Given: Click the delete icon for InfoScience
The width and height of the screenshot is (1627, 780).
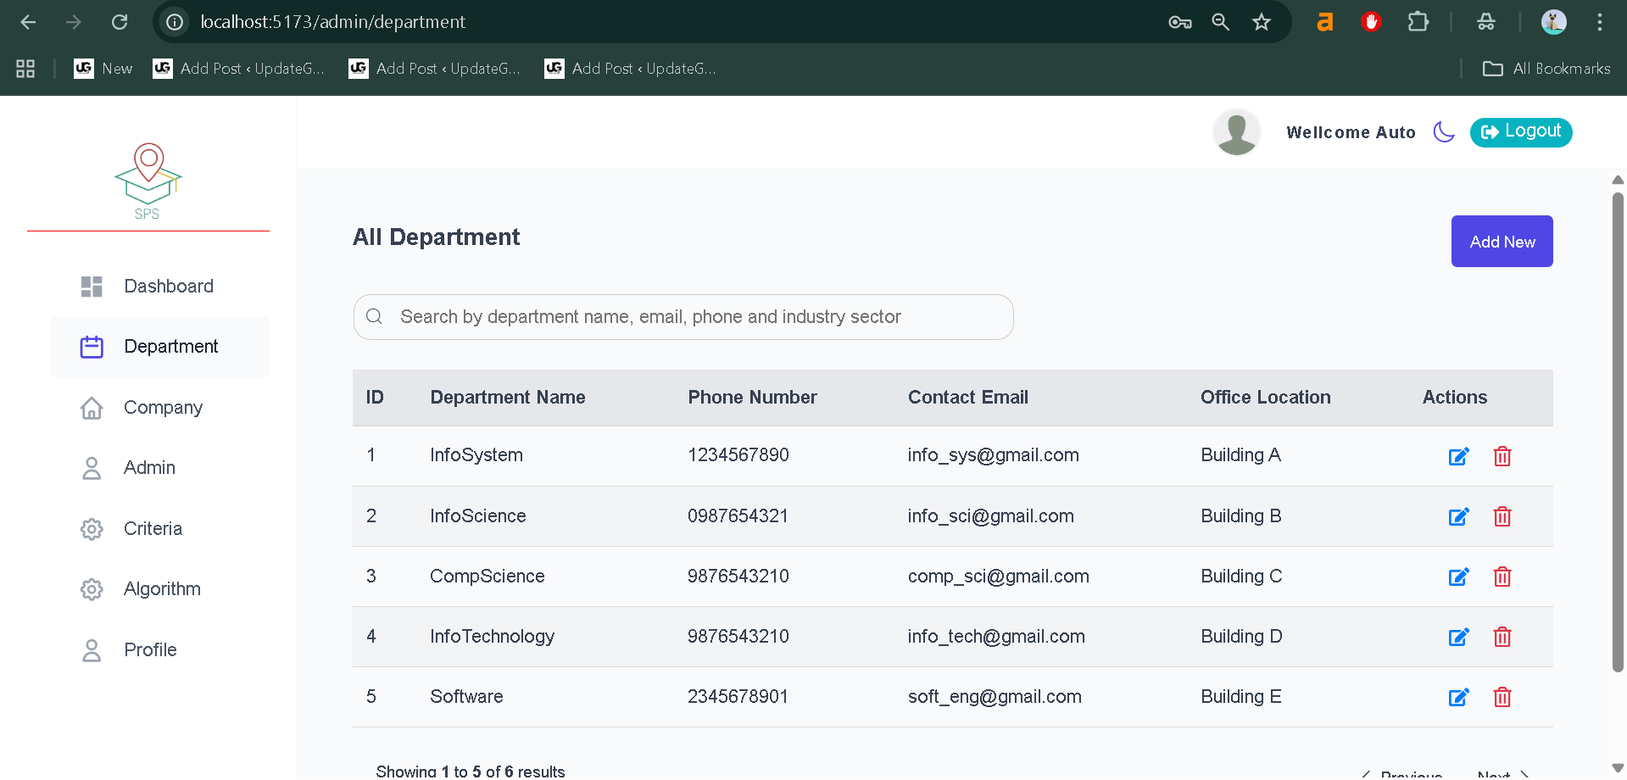Looking at the screenshot, I should [1502, 515].
